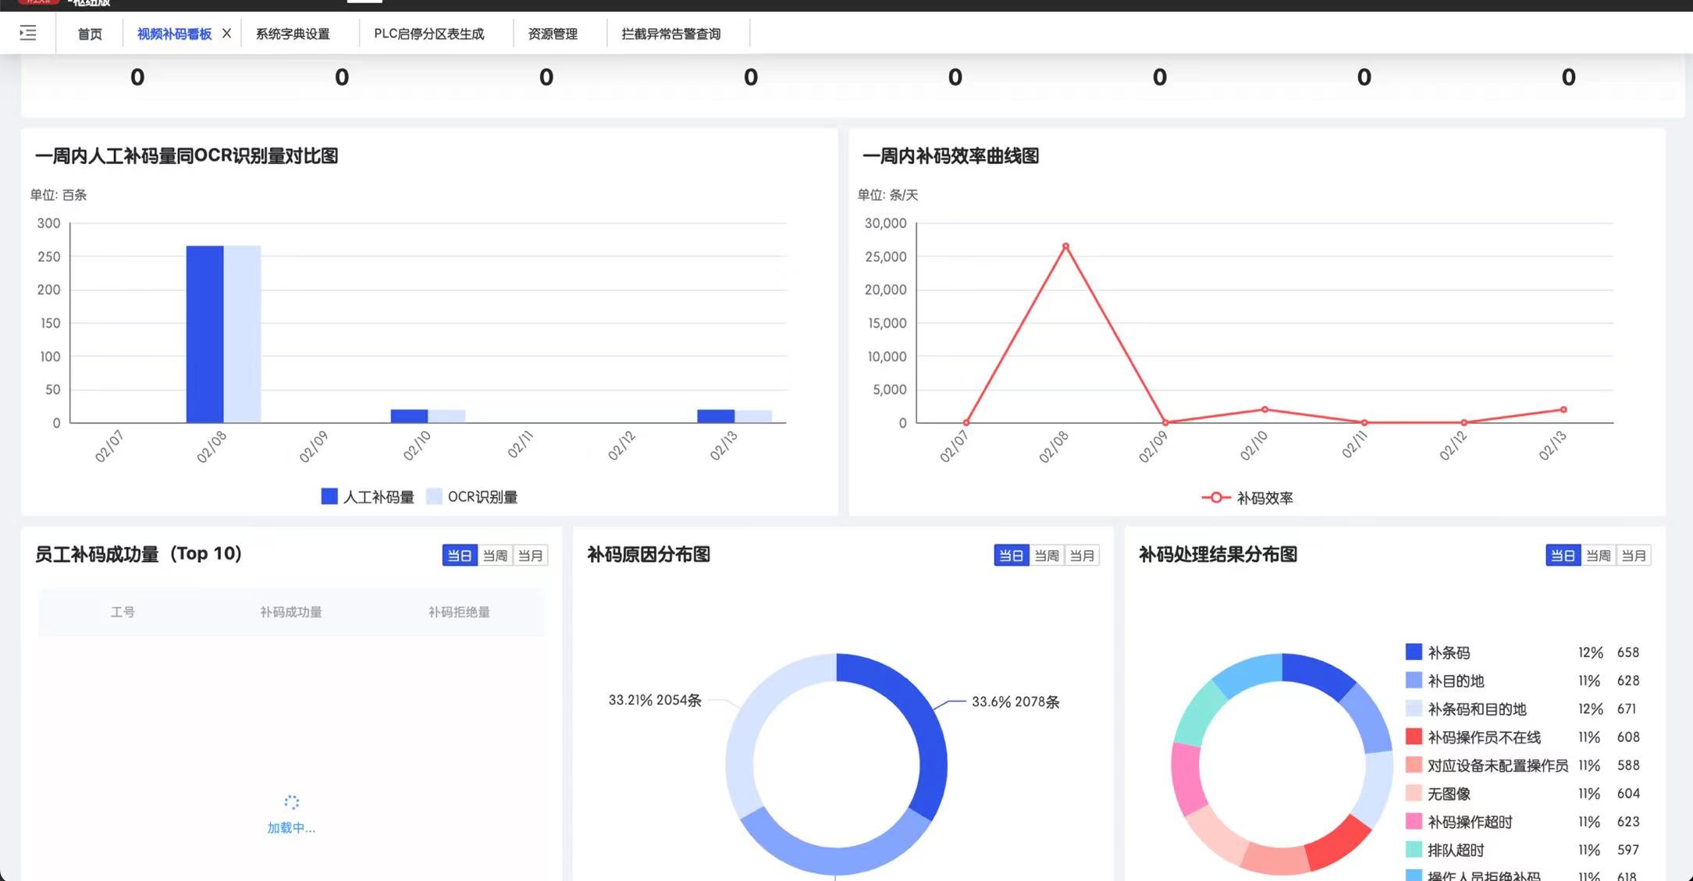Select 当月 in 员工补码成功量 panel
The image size is (1693, 881).
[530, 556]
